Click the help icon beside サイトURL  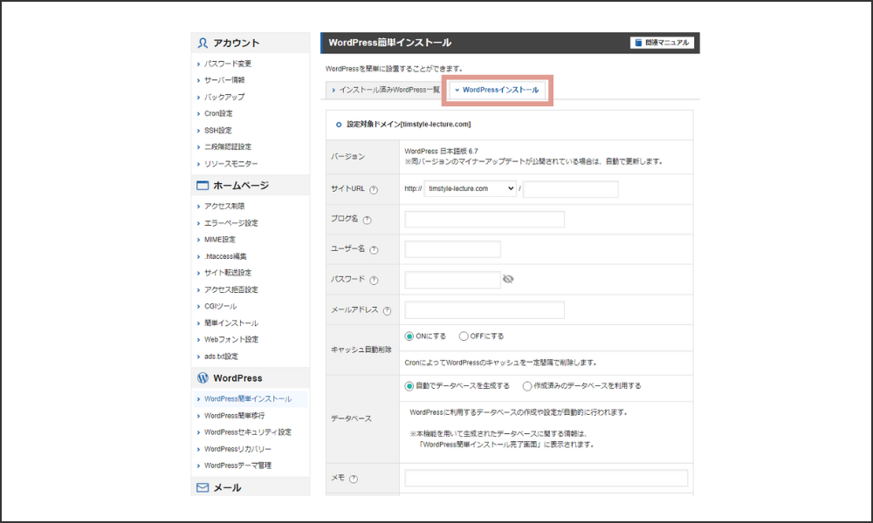[374, 189]
